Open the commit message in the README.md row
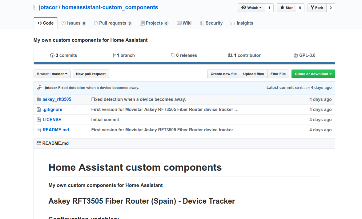 (162, 130)
